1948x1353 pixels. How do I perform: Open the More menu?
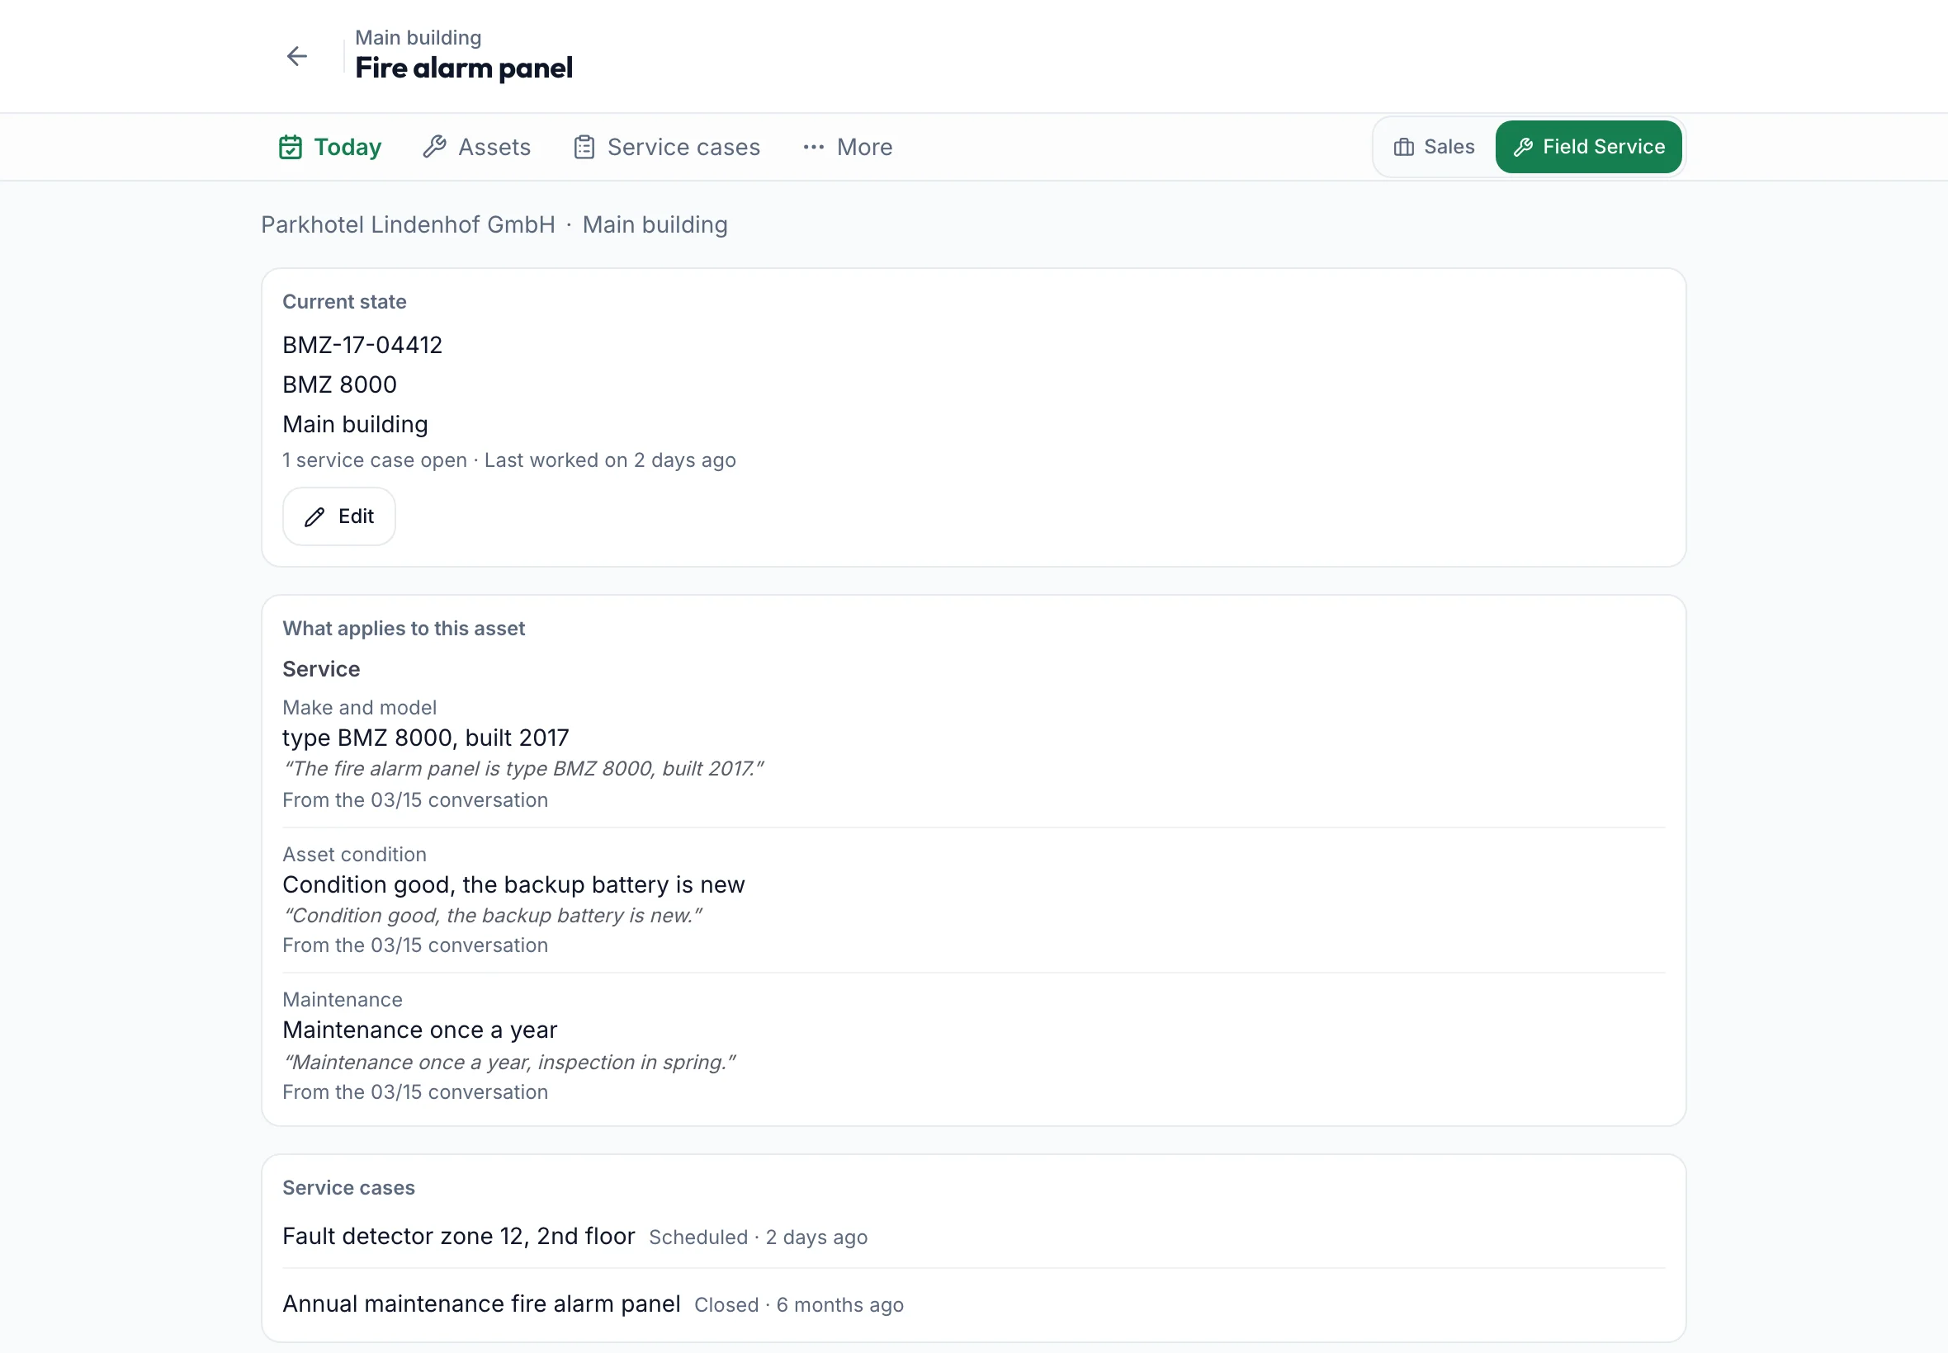[x=847, y=147]
